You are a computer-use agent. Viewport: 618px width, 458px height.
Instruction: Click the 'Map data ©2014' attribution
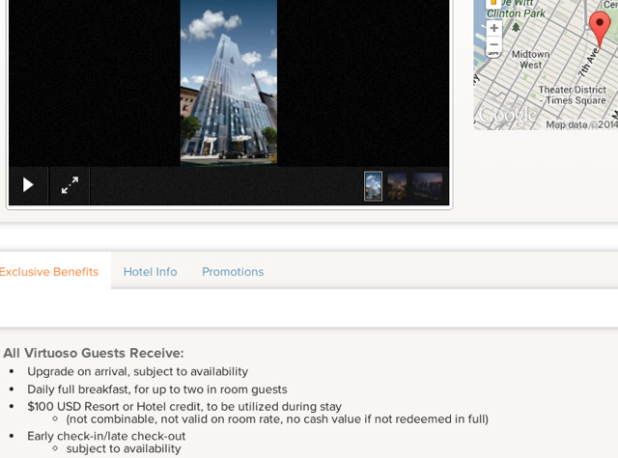click(x=581, y=124)
